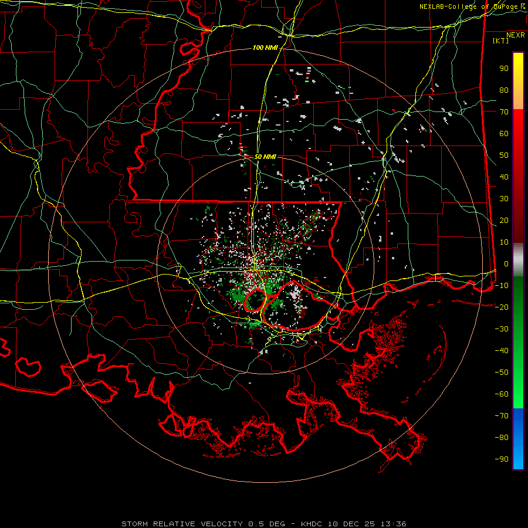Screen dimensions: 528x528
Task: Click the -90 value on the velocity scale
Action: tap(502, 459)
